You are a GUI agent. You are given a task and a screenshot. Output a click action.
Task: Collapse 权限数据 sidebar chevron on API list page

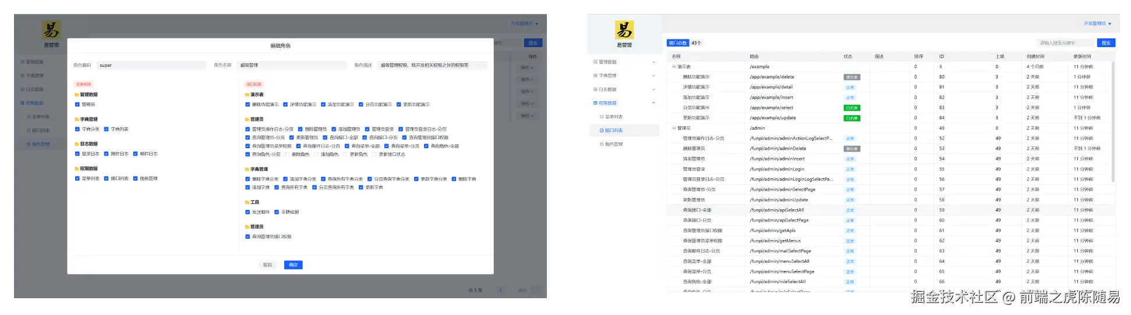coord(653,103)
